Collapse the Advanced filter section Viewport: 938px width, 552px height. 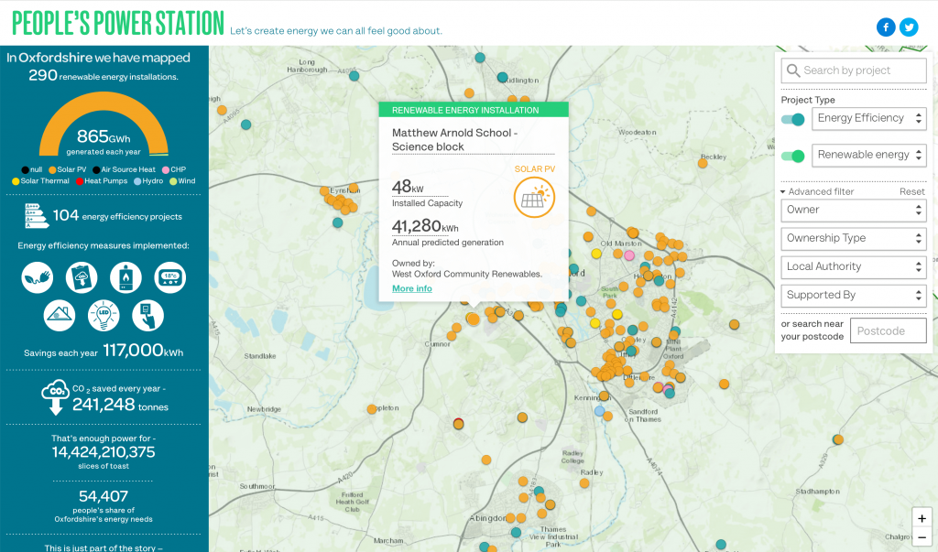817,192
